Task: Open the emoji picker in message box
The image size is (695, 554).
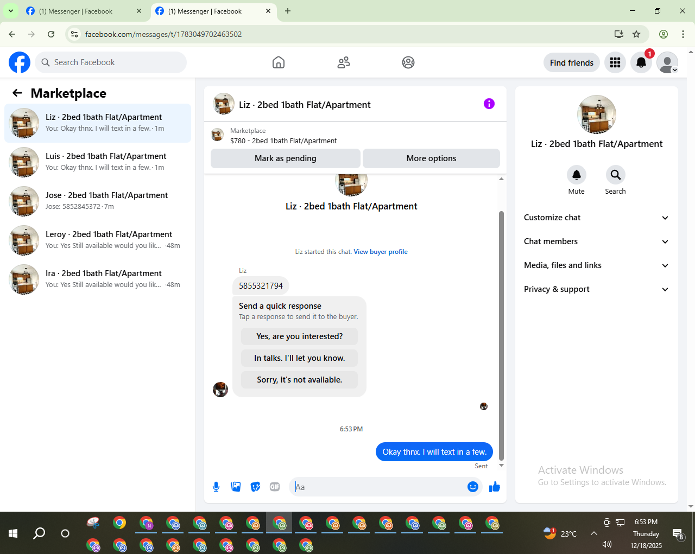Action: tap(473, 487)
